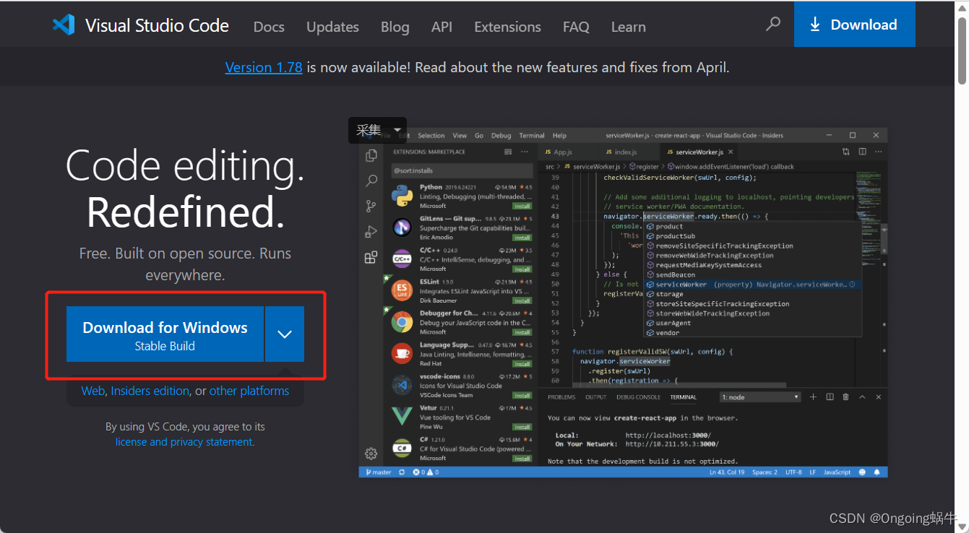Open Search icon in VS Code activity bar

click(x=371, y=181)
